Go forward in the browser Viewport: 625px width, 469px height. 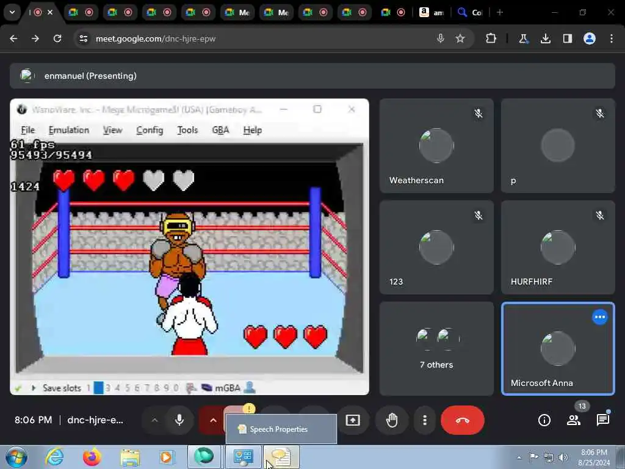point(35,38)
